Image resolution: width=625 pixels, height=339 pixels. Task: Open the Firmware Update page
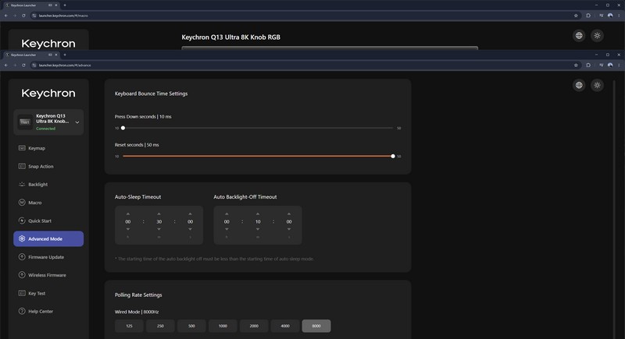(48, 257)
